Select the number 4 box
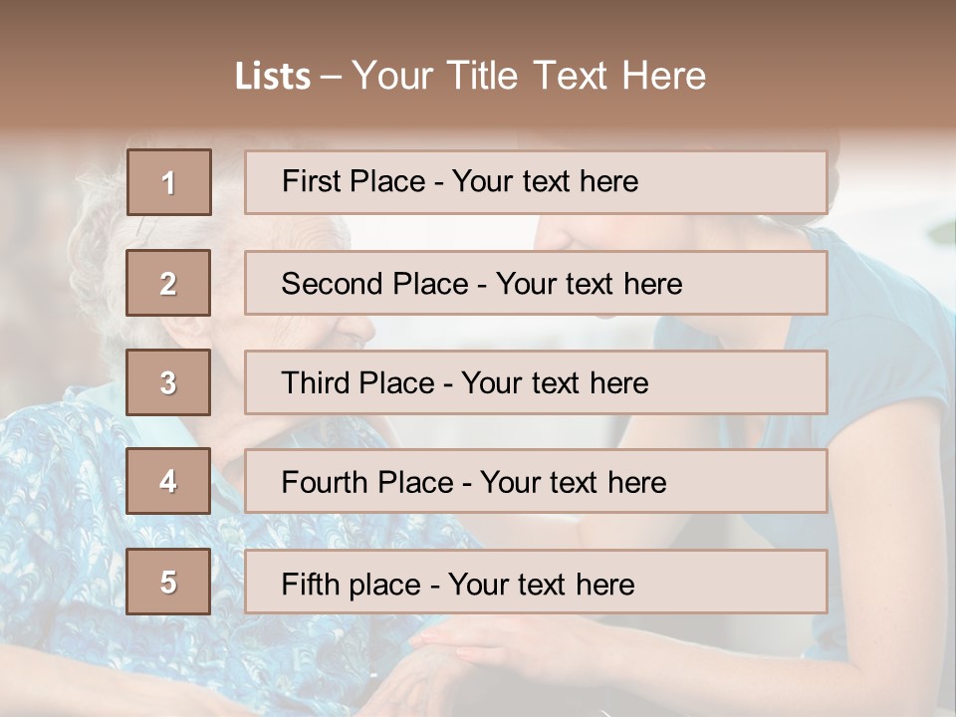The width and height of the screenshot is (956, 717). pyautogui.click(x=168, y=482)
